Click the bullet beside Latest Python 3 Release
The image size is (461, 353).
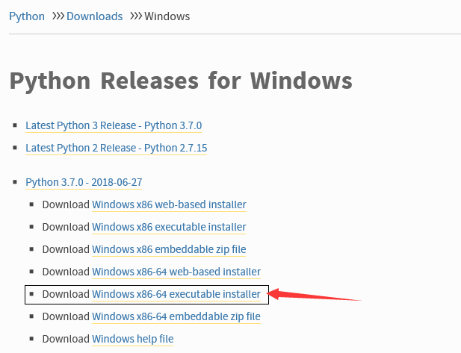(x=15, y=125)
